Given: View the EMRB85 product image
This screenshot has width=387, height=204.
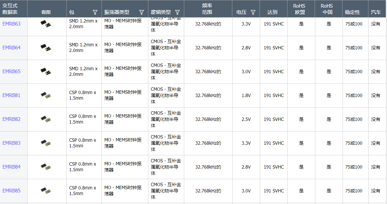Looking at the screenshot, I should tap(46, 191).
